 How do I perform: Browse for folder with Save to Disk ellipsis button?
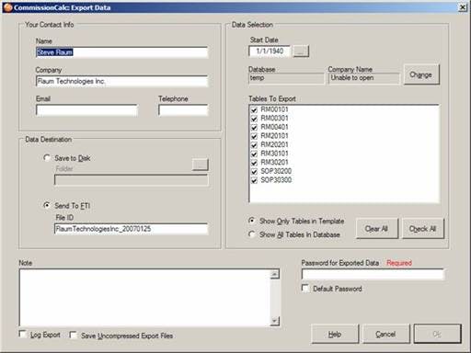pos(201,165)
